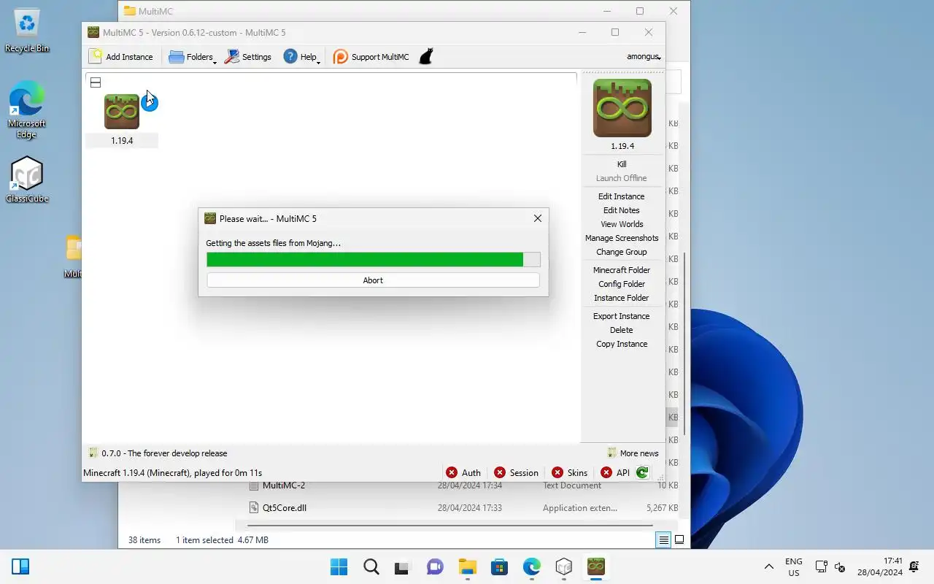The width and height of the screenshot is (934, 584).
Task: Click Edit Instance in the sidebar
Action: (x=622, y=196)
